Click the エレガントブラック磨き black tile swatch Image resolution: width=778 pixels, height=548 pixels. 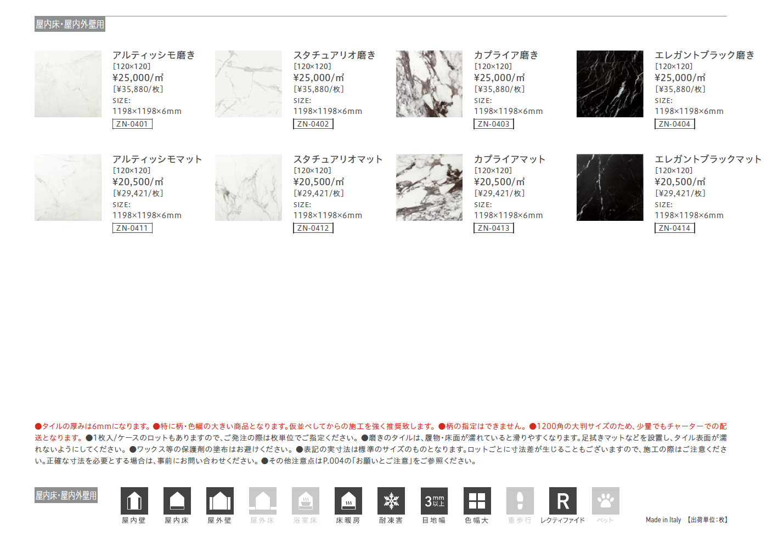click(x=610, y=84)
